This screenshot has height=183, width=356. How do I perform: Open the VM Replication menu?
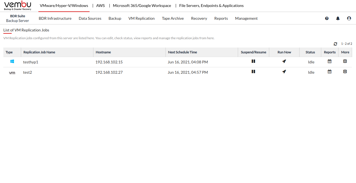[141, 18]
